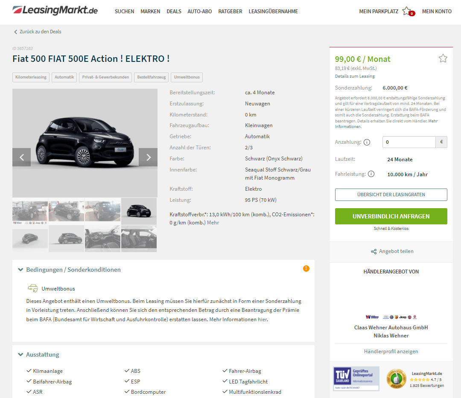Click the Kilometerleasing tag

(31, 77)
